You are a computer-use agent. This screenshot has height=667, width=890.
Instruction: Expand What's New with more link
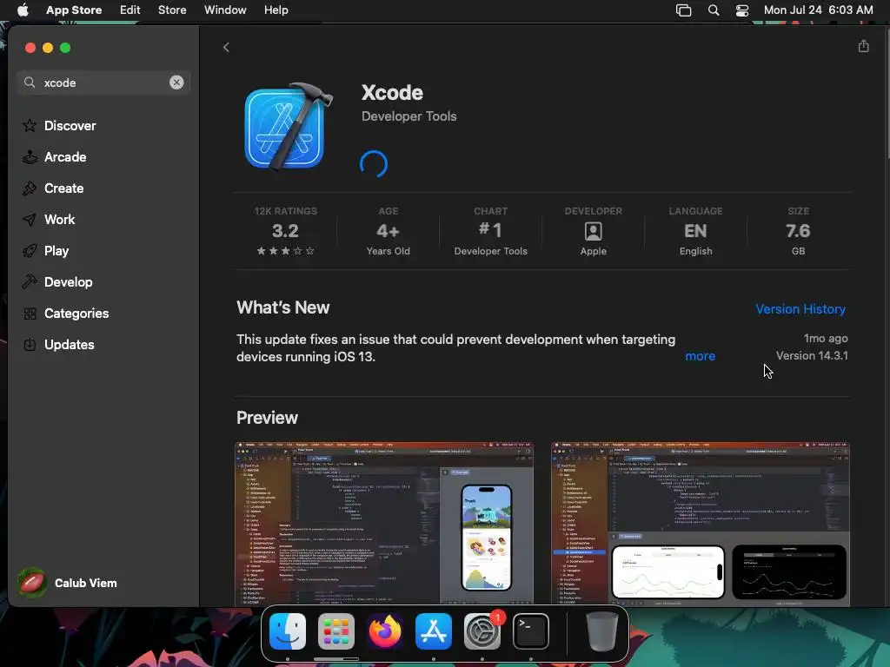[x=700, y=356]
